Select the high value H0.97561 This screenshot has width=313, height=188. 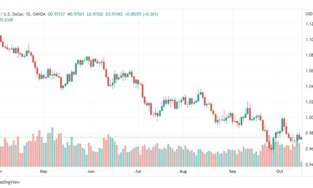[76, 14]
